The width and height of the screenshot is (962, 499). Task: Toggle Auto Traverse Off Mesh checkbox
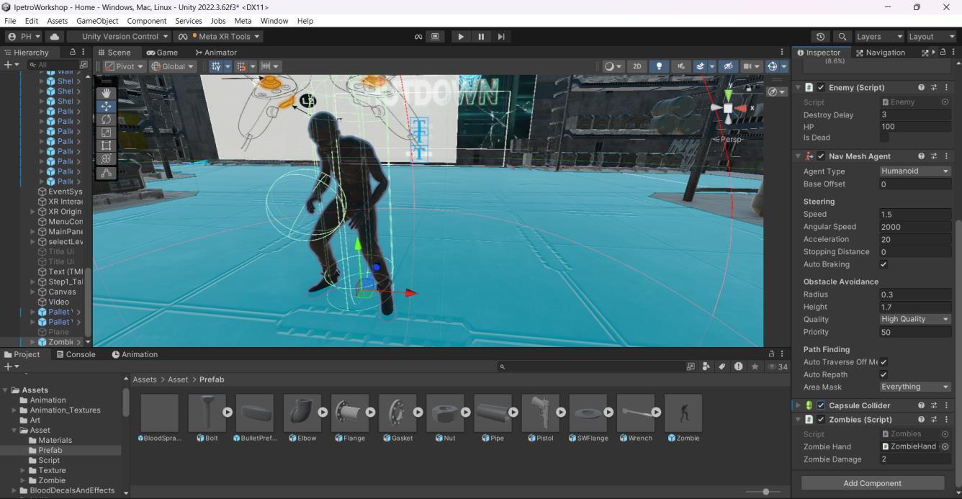[884, 362]
